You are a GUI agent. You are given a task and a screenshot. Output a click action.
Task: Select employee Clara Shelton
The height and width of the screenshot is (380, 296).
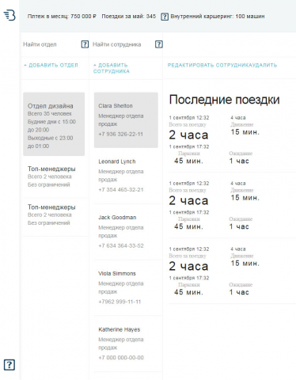126,120
